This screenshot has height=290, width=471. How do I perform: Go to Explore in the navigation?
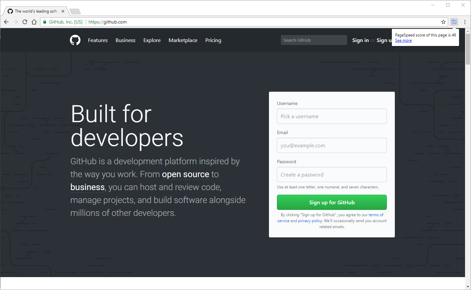(x=152, y=40)
